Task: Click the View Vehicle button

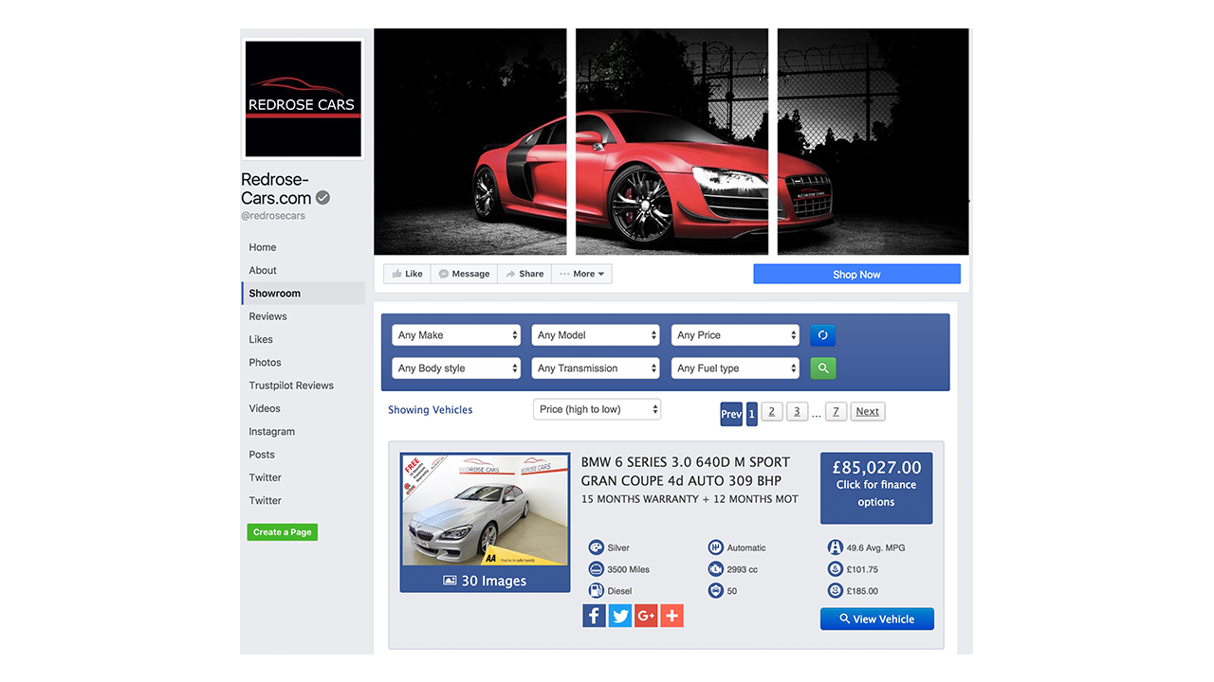Action: pyautogui.click(x=876, y=619)
